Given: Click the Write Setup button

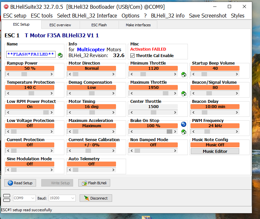Looking at the screenshot, I should pyautogui.click(x=57, y=183).
